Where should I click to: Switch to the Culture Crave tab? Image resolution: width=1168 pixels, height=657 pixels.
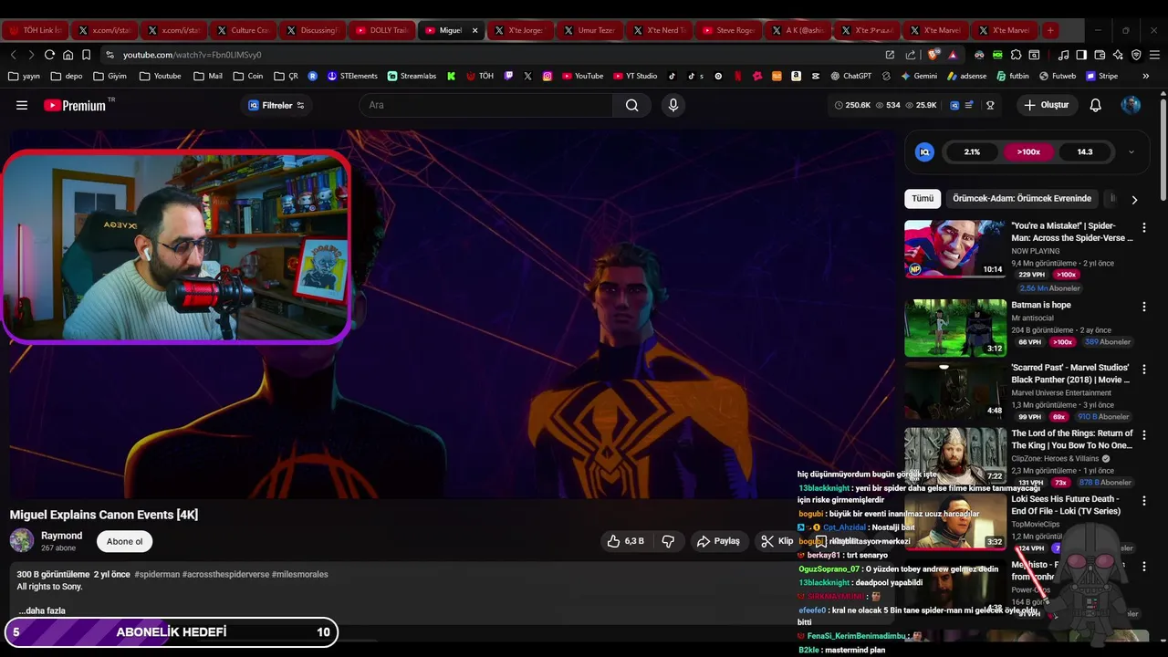(243, 30)
